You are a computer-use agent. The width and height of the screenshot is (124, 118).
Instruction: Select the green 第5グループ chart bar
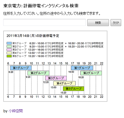[x=74, y=89]
